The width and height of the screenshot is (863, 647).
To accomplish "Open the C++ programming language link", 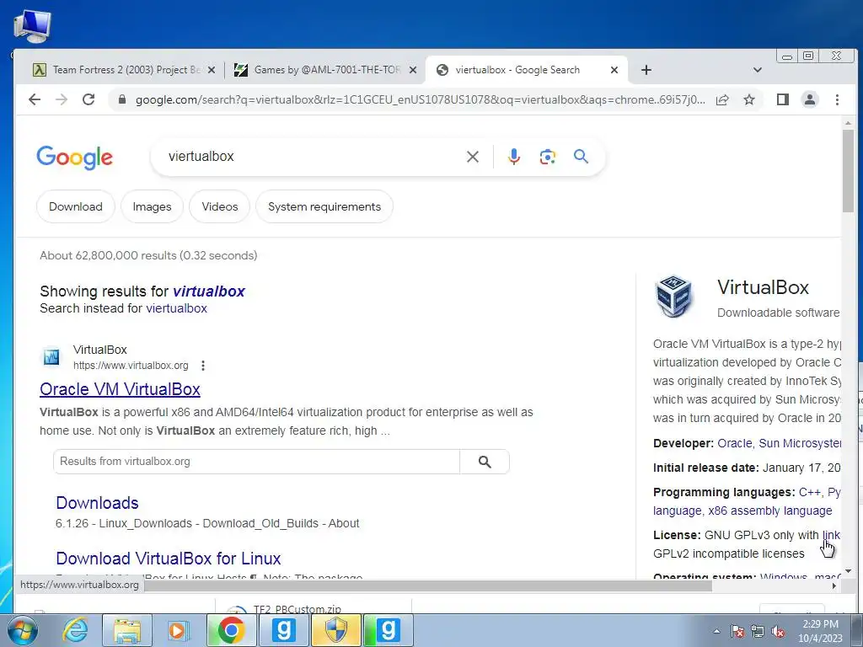I will click(810, 492).
